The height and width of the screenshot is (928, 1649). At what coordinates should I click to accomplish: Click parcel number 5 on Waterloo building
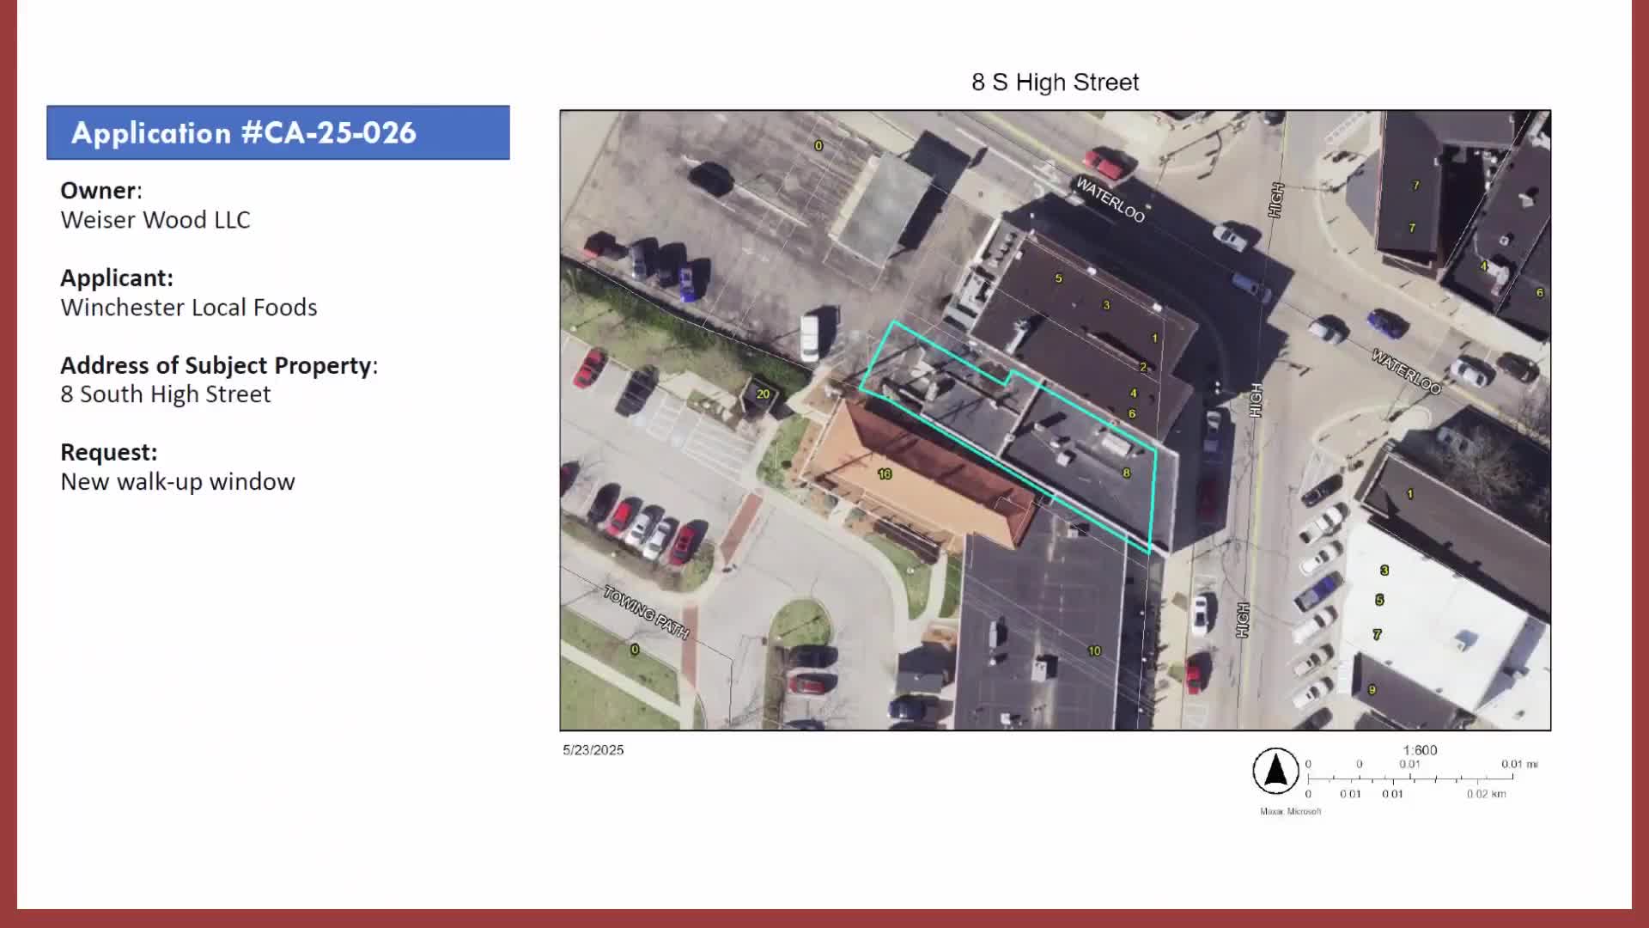click(1057, 278)
